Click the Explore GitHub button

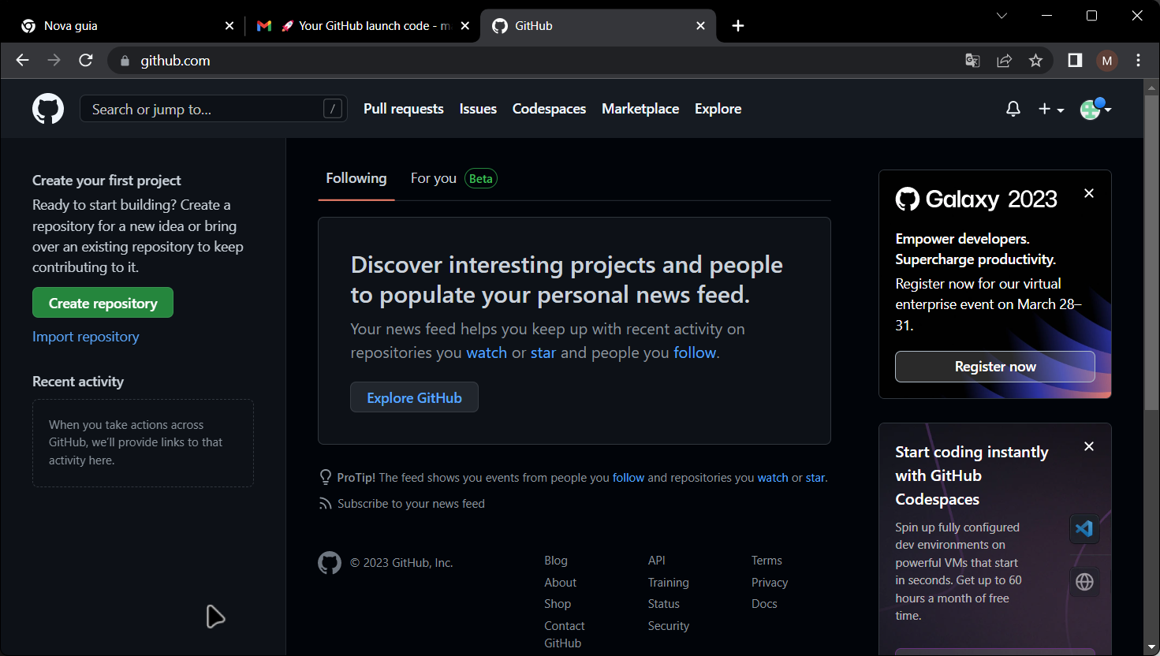[414, 397]
